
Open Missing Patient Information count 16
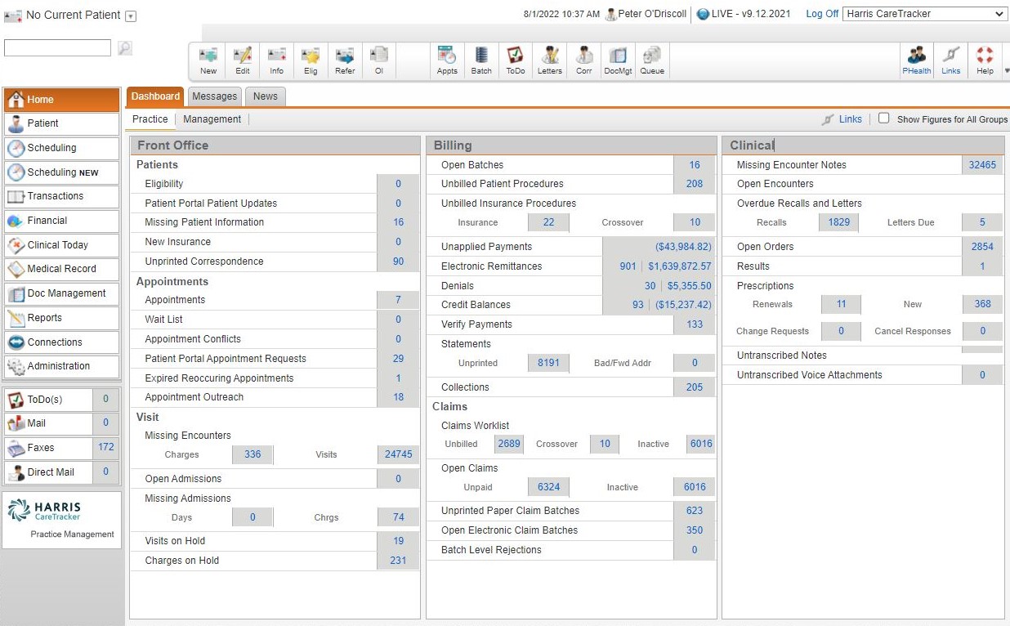coord(398,222)
